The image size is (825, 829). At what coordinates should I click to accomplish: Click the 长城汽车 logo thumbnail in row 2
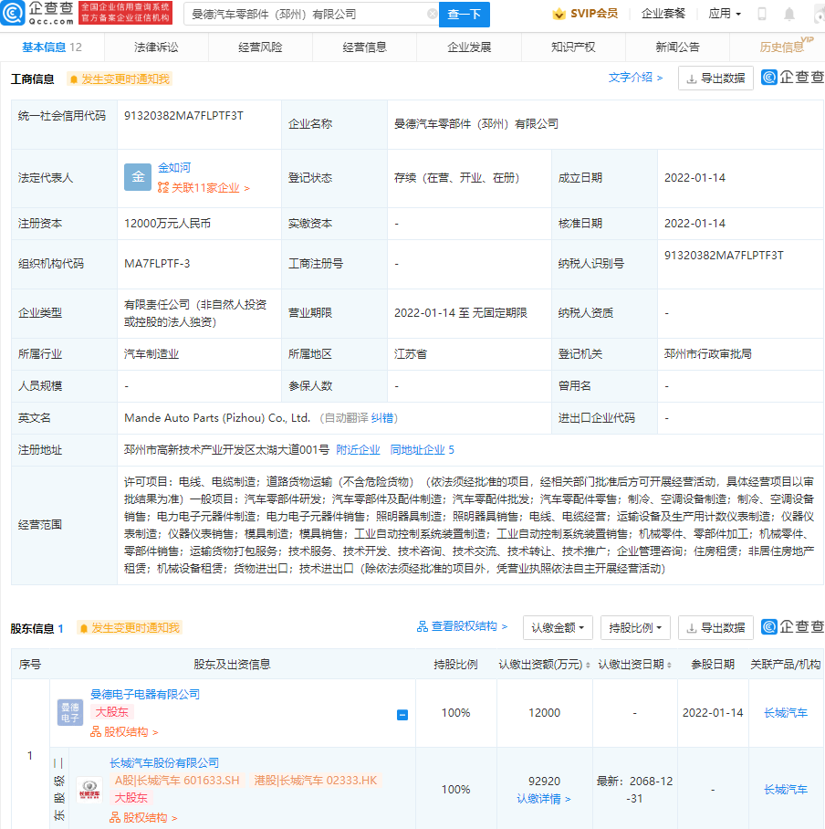(x=88, y=791)
